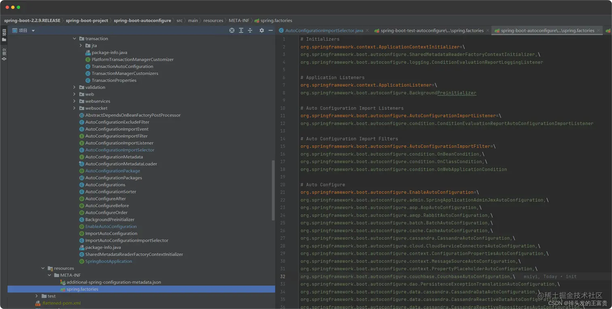Click the Collapse All icon in project panel
The width and height of the screenshot is (612, 309).
250,30
